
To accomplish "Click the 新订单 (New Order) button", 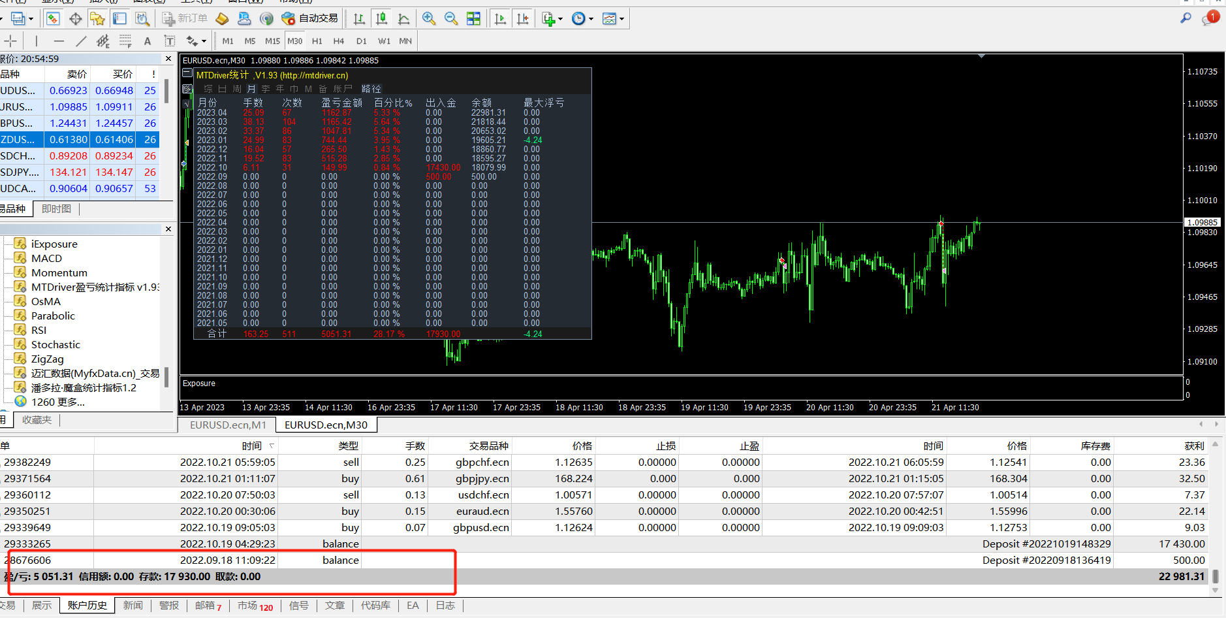I will 185,19.
